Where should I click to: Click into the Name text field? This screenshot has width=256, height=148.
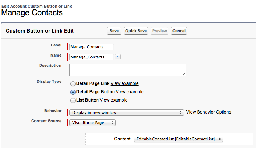(92, 57)
